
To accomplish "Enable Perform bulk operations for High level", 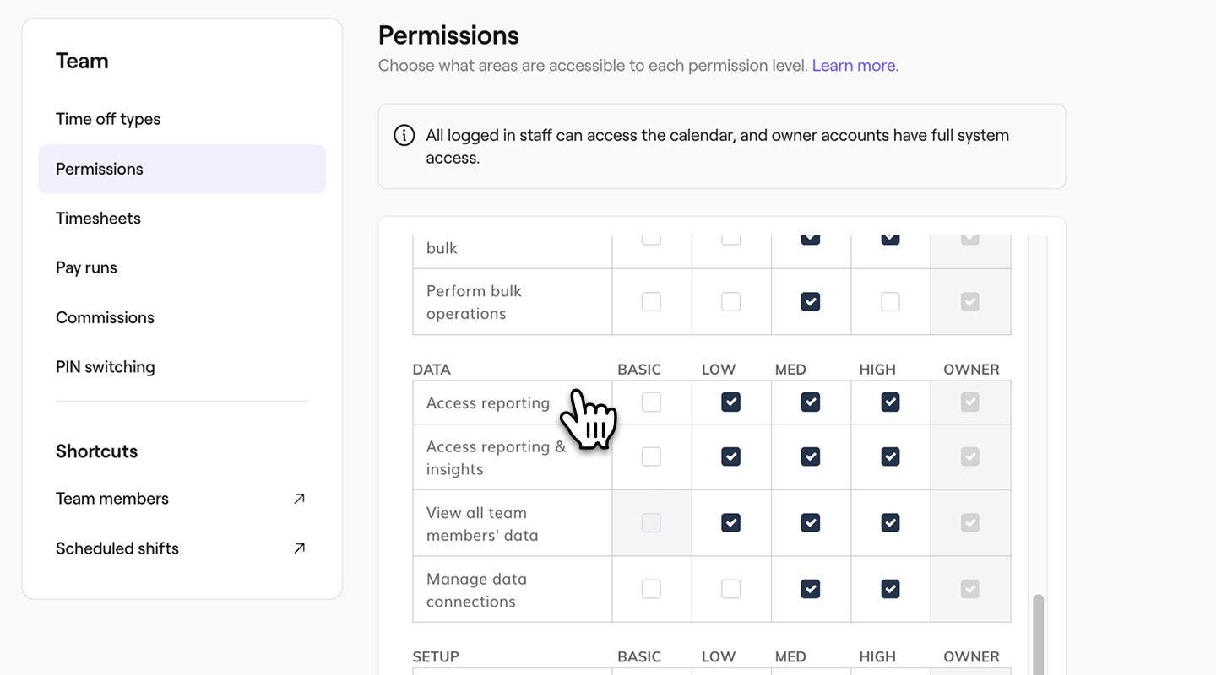I will pyautogui.click(x=890, y=302).
